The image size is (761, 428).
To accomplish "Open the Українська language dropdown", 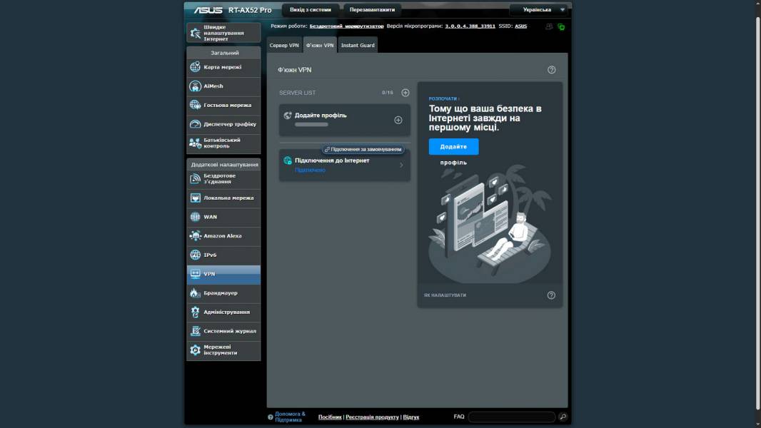I will pyautogui.click(x=540, y=10).
